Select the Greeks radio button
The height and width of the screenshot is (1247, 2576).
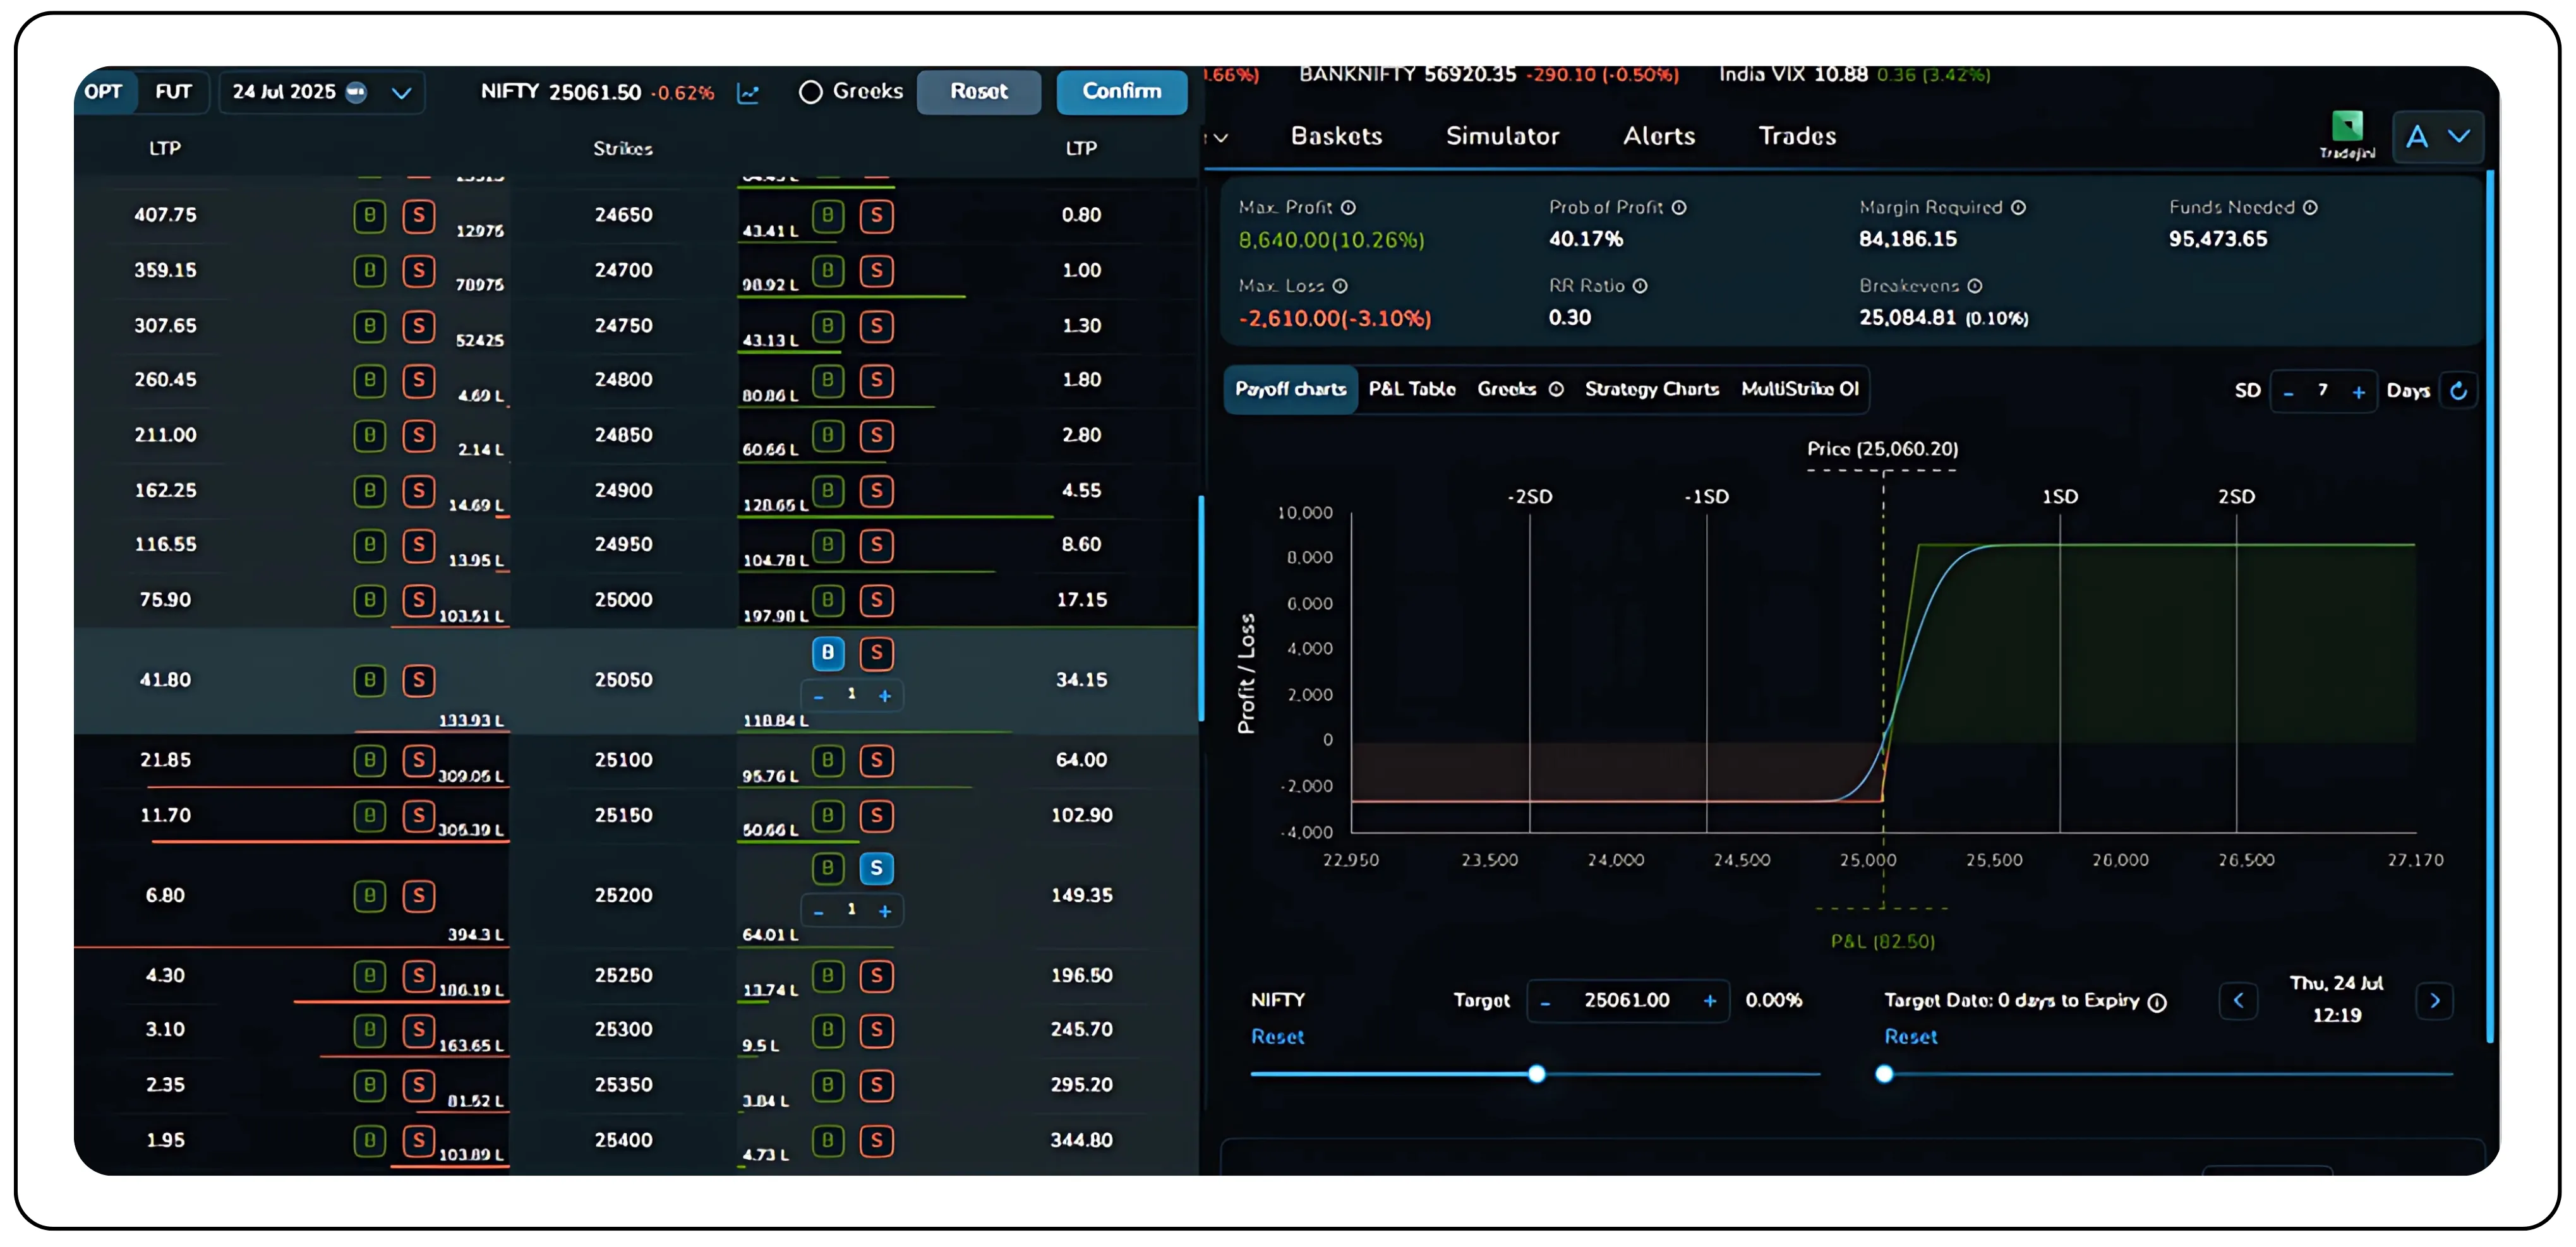pos(810,92)
